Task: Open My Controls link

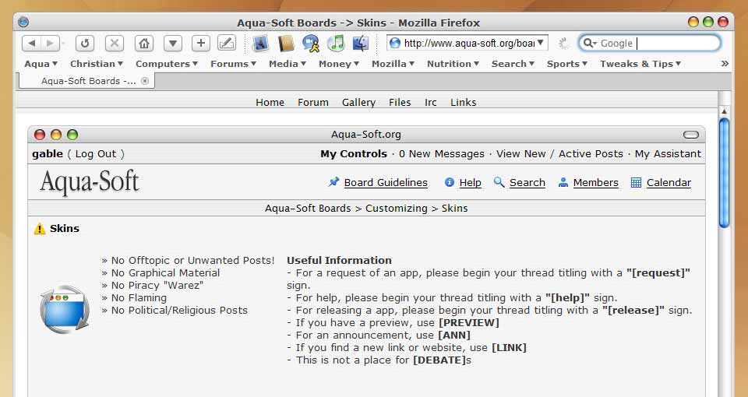Action: [x=354, y=154]
